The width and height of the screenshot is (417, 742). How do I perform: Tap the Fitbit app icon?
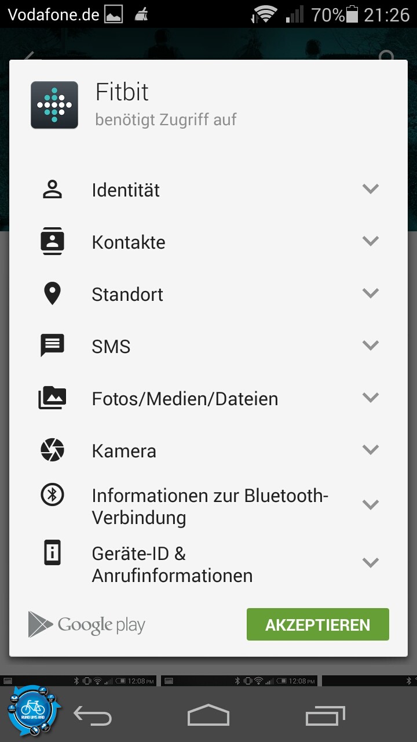coord(54,105)
